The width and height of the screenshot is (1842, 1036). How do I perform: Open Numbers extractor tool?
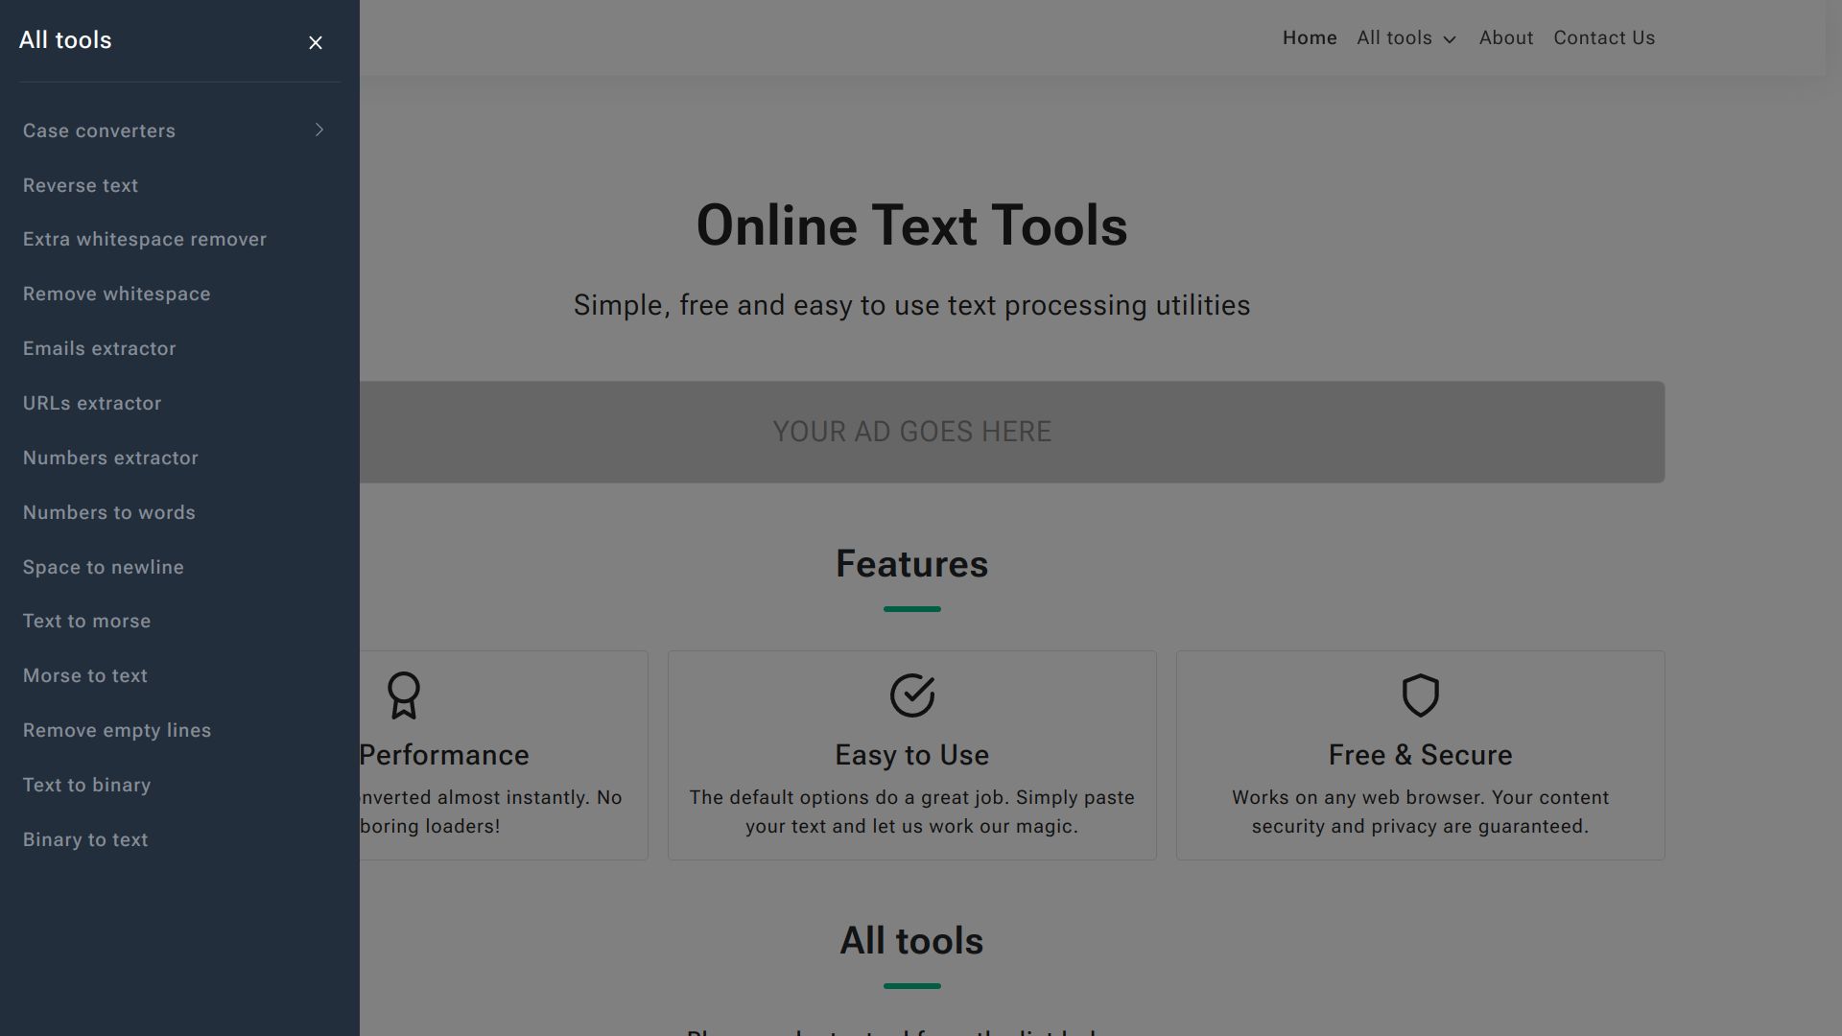(x=110, y=458)
